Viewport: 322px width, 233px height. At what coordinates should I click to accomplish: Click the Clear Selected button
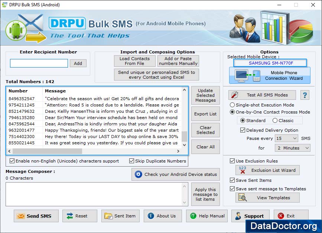(205, 130)
